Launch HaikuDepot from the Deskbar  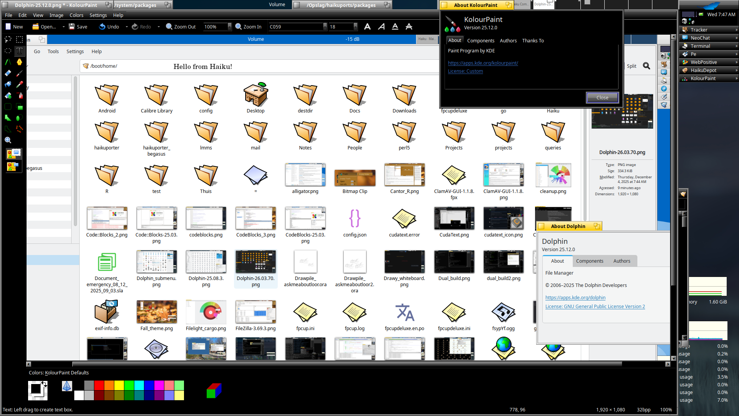coord(703,70)
